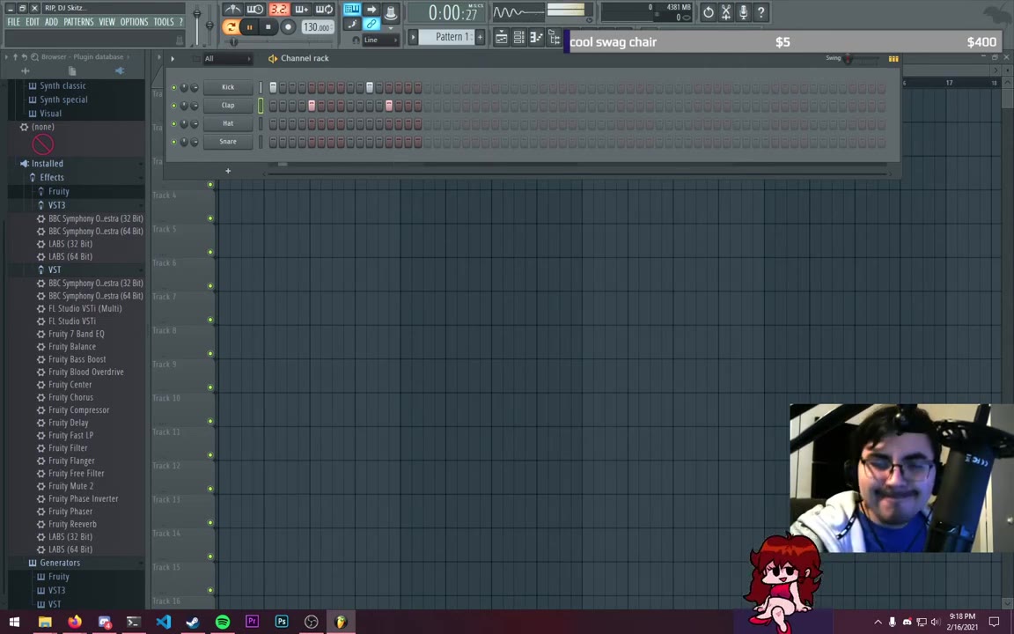
Task: Toggle first step of Snare row
Action: [273, 142]
